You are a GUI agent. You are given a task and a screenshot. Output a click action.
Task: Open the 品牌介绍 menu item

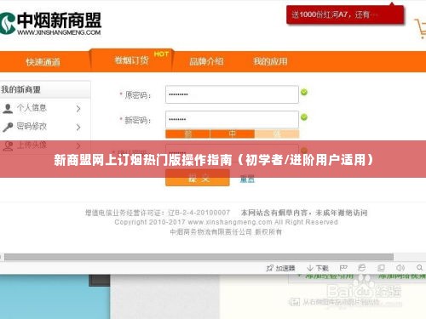tap(206, 61)
